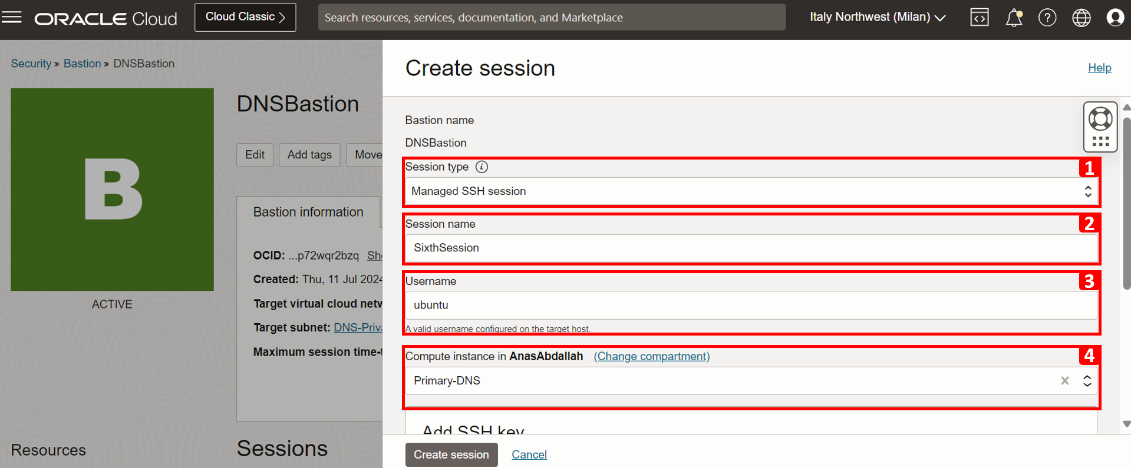
Task: Click the Show OCID link
Action: click(x=375, y=255)
